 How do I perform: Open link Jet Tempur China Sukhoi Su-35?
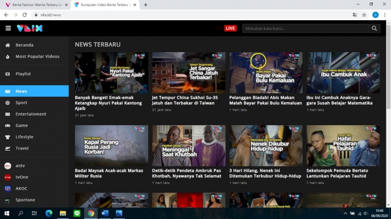click(x=185, y=100)
